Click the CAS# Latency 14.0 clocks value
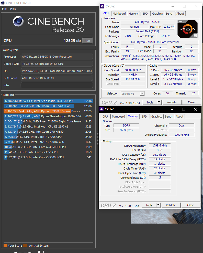The height and width of the screenshot is (253, 203). pyautogui.click(x=160, y=155)
